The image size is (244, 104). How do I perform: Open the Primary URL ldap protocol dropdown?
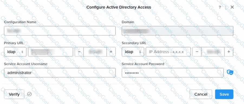(15, 52)
